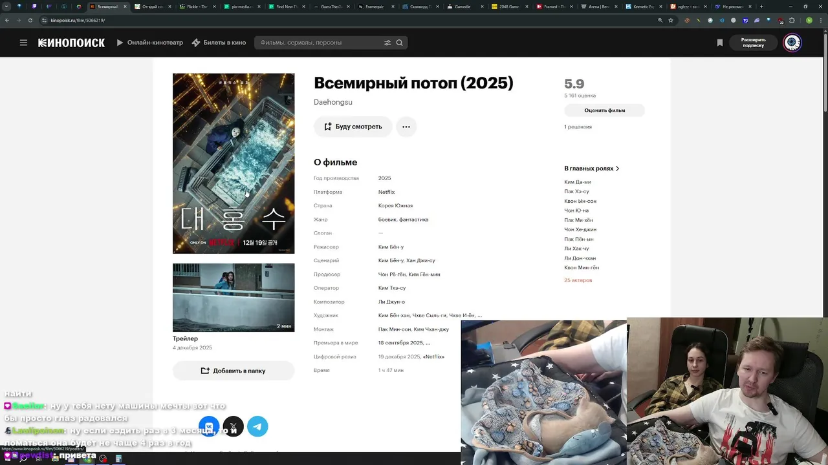Image resolution: width=828 pixels, height=465 pixels.
Task: Open the movie poster image
Action: click(x=233, y=163)
